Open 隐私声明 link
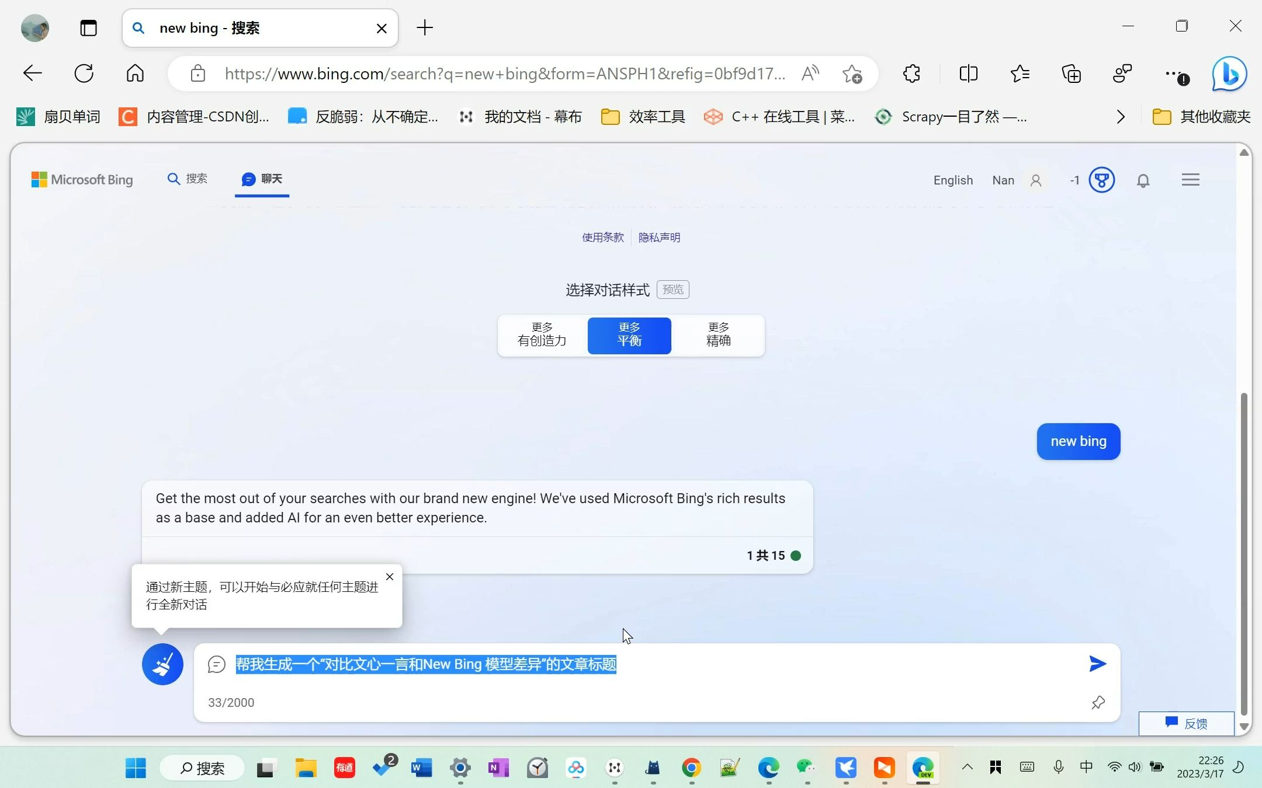1262x788 pixels. pyautogui.click(x=659, y=238)
